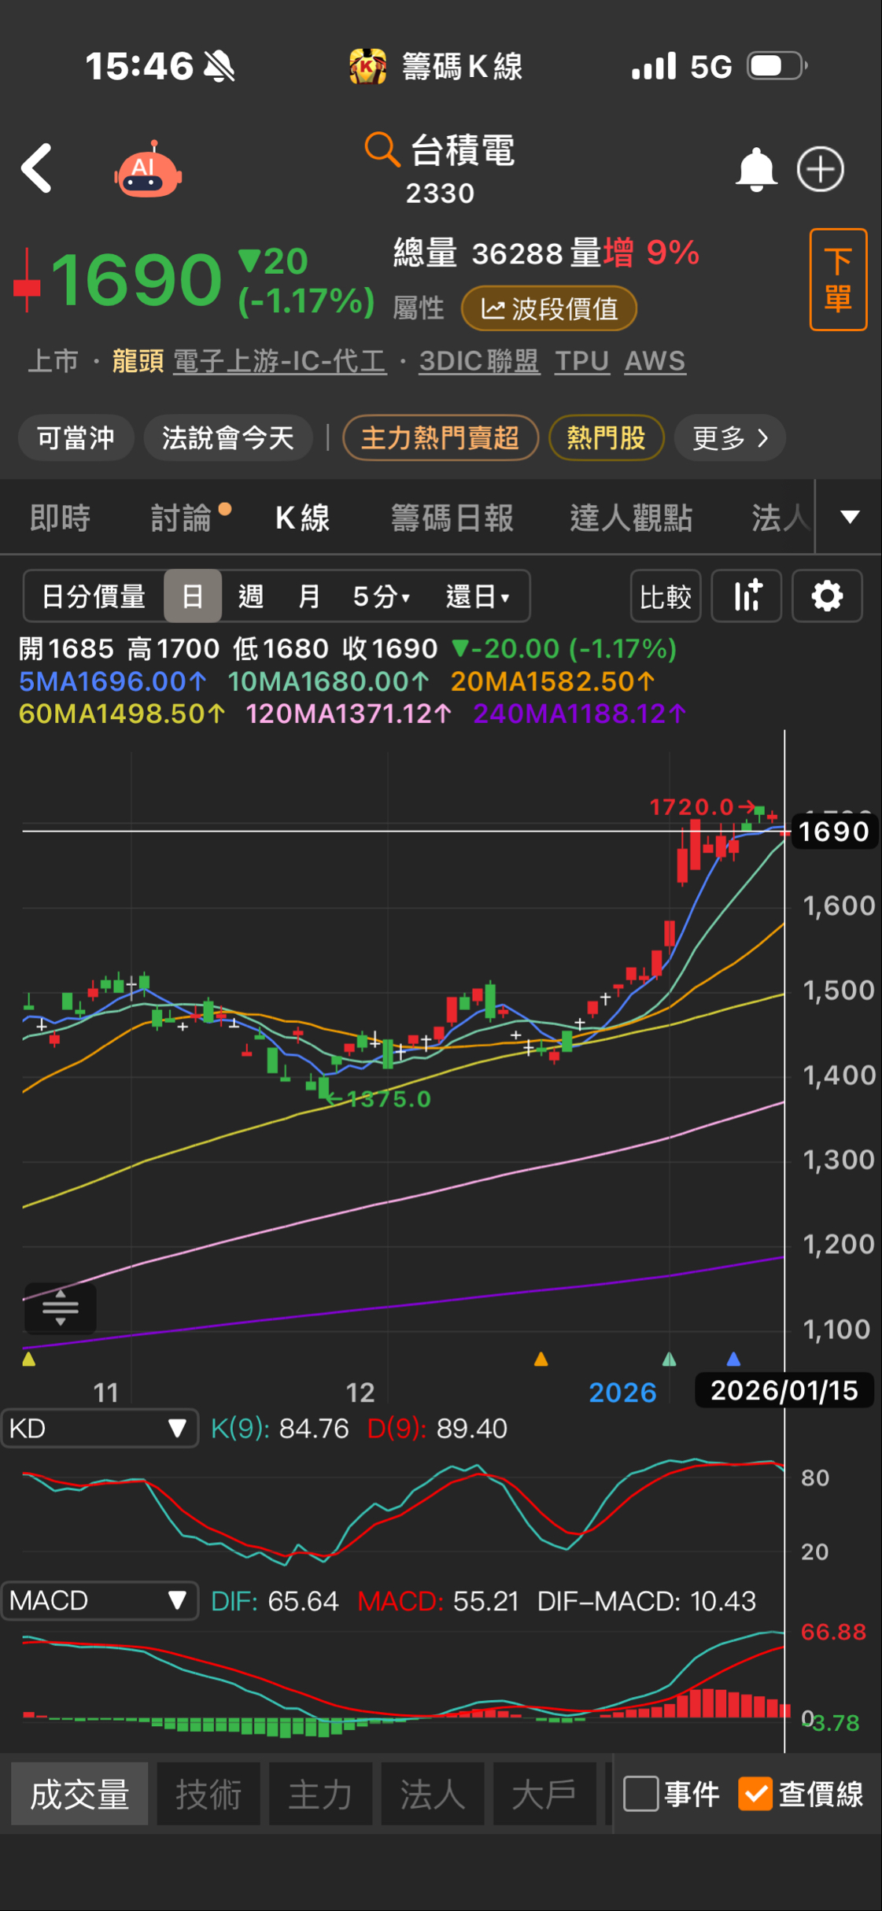Select 日分價量 chart mode
This screenshot has width=882, height=1911.
click(x=94, y=596)
